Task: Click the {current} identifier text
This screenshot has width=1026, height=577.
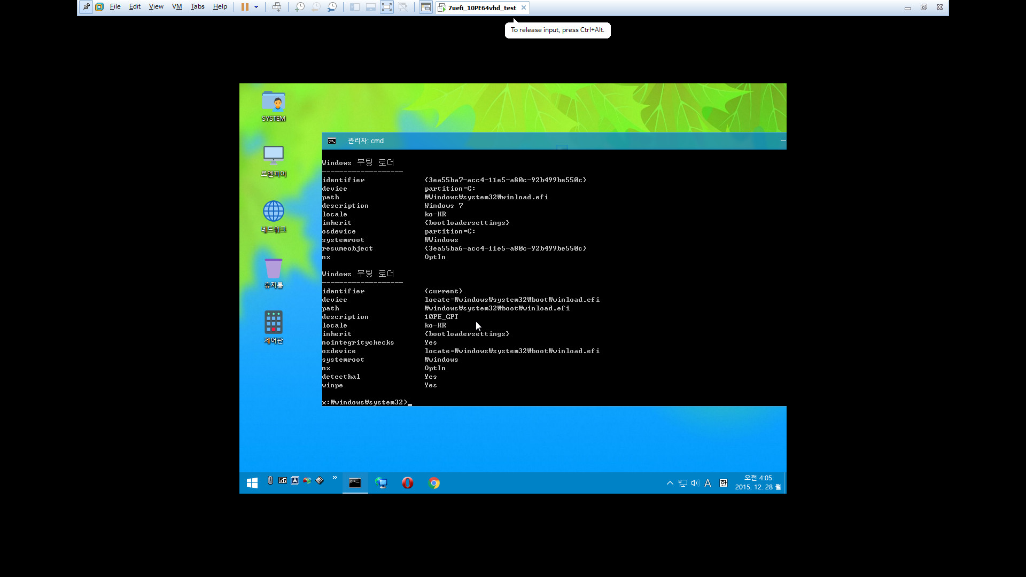Action: [x=444, y=291]
